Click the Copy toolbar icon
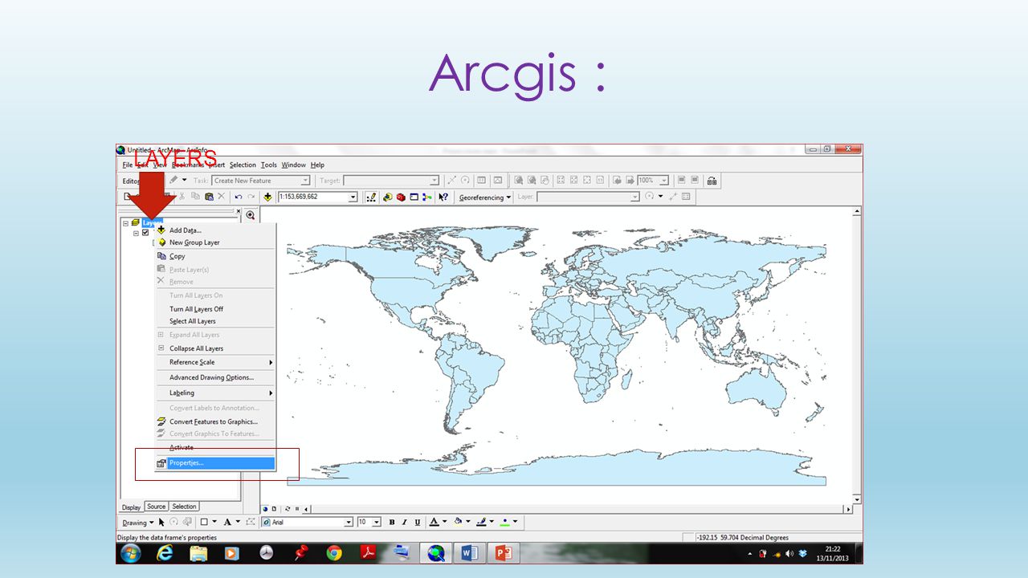Viewport: 1028px width, 578px height. [197, 196]
